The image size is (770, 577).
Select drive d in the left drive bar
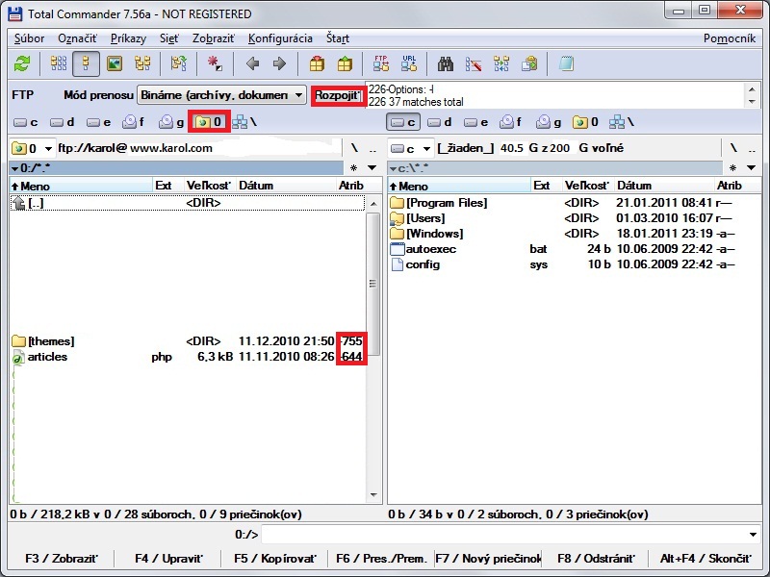click(x=63, y=122)
